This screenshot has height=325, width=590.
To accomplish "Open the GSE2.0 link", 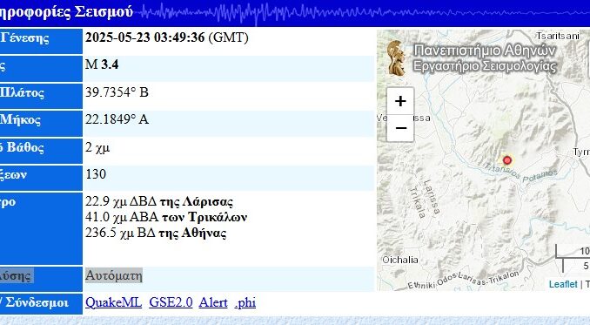I will (171, 302).
